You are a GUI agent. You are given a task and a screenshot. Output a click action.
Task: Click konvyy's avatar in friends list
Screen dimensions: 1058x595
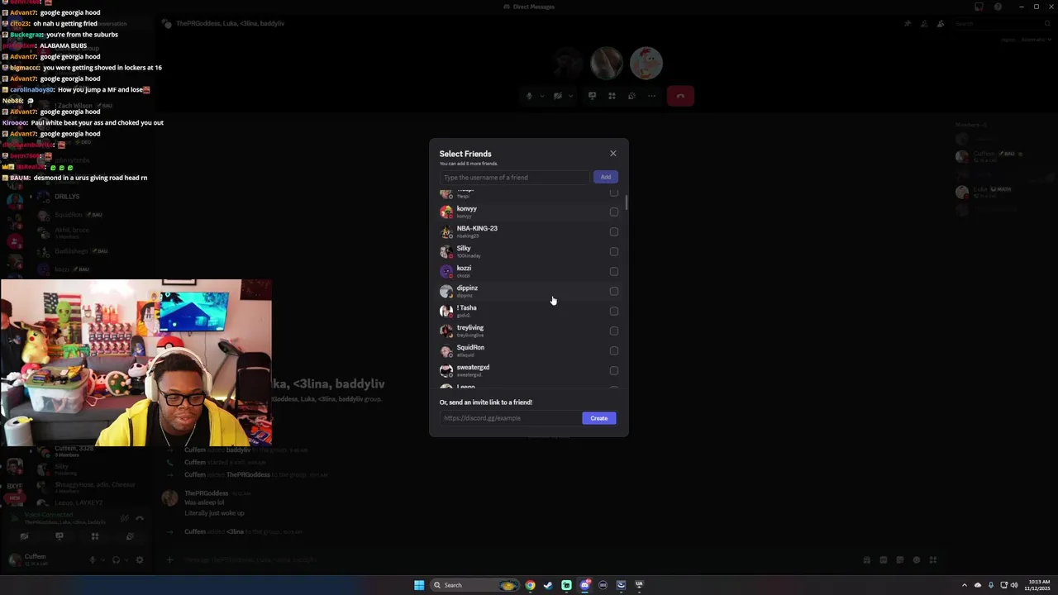click(446, 212)
